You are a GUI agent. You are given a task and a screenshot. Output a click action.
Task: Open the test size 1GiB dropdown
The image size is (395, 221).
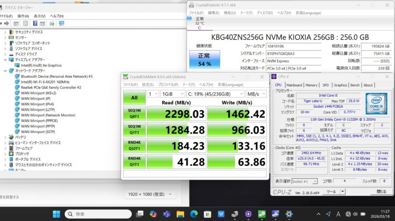(173, 94)
